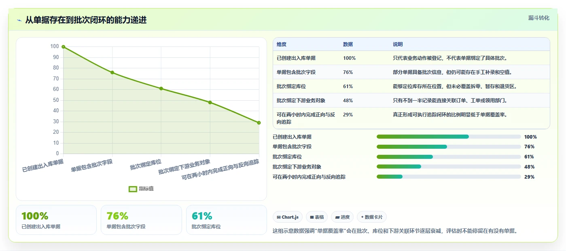Click the 76% value in the table
The image size is (566, 251).
pyautogui.click(x=348, y=72)
